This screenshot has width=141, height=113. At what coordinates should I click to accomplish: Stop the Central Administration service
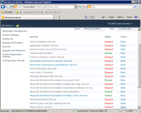(x=123, y=53)
